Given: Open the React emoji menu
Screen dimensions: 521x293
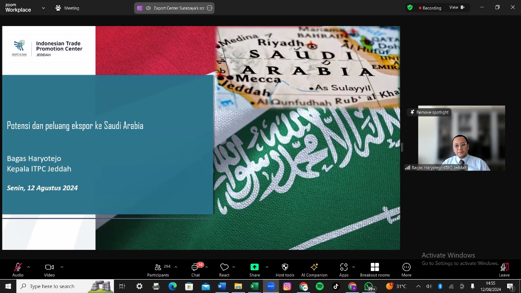Looking at the screenshot, I should click(224, 270).
